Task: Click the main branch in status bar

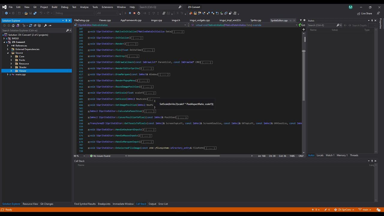Action: coord(365,210)
